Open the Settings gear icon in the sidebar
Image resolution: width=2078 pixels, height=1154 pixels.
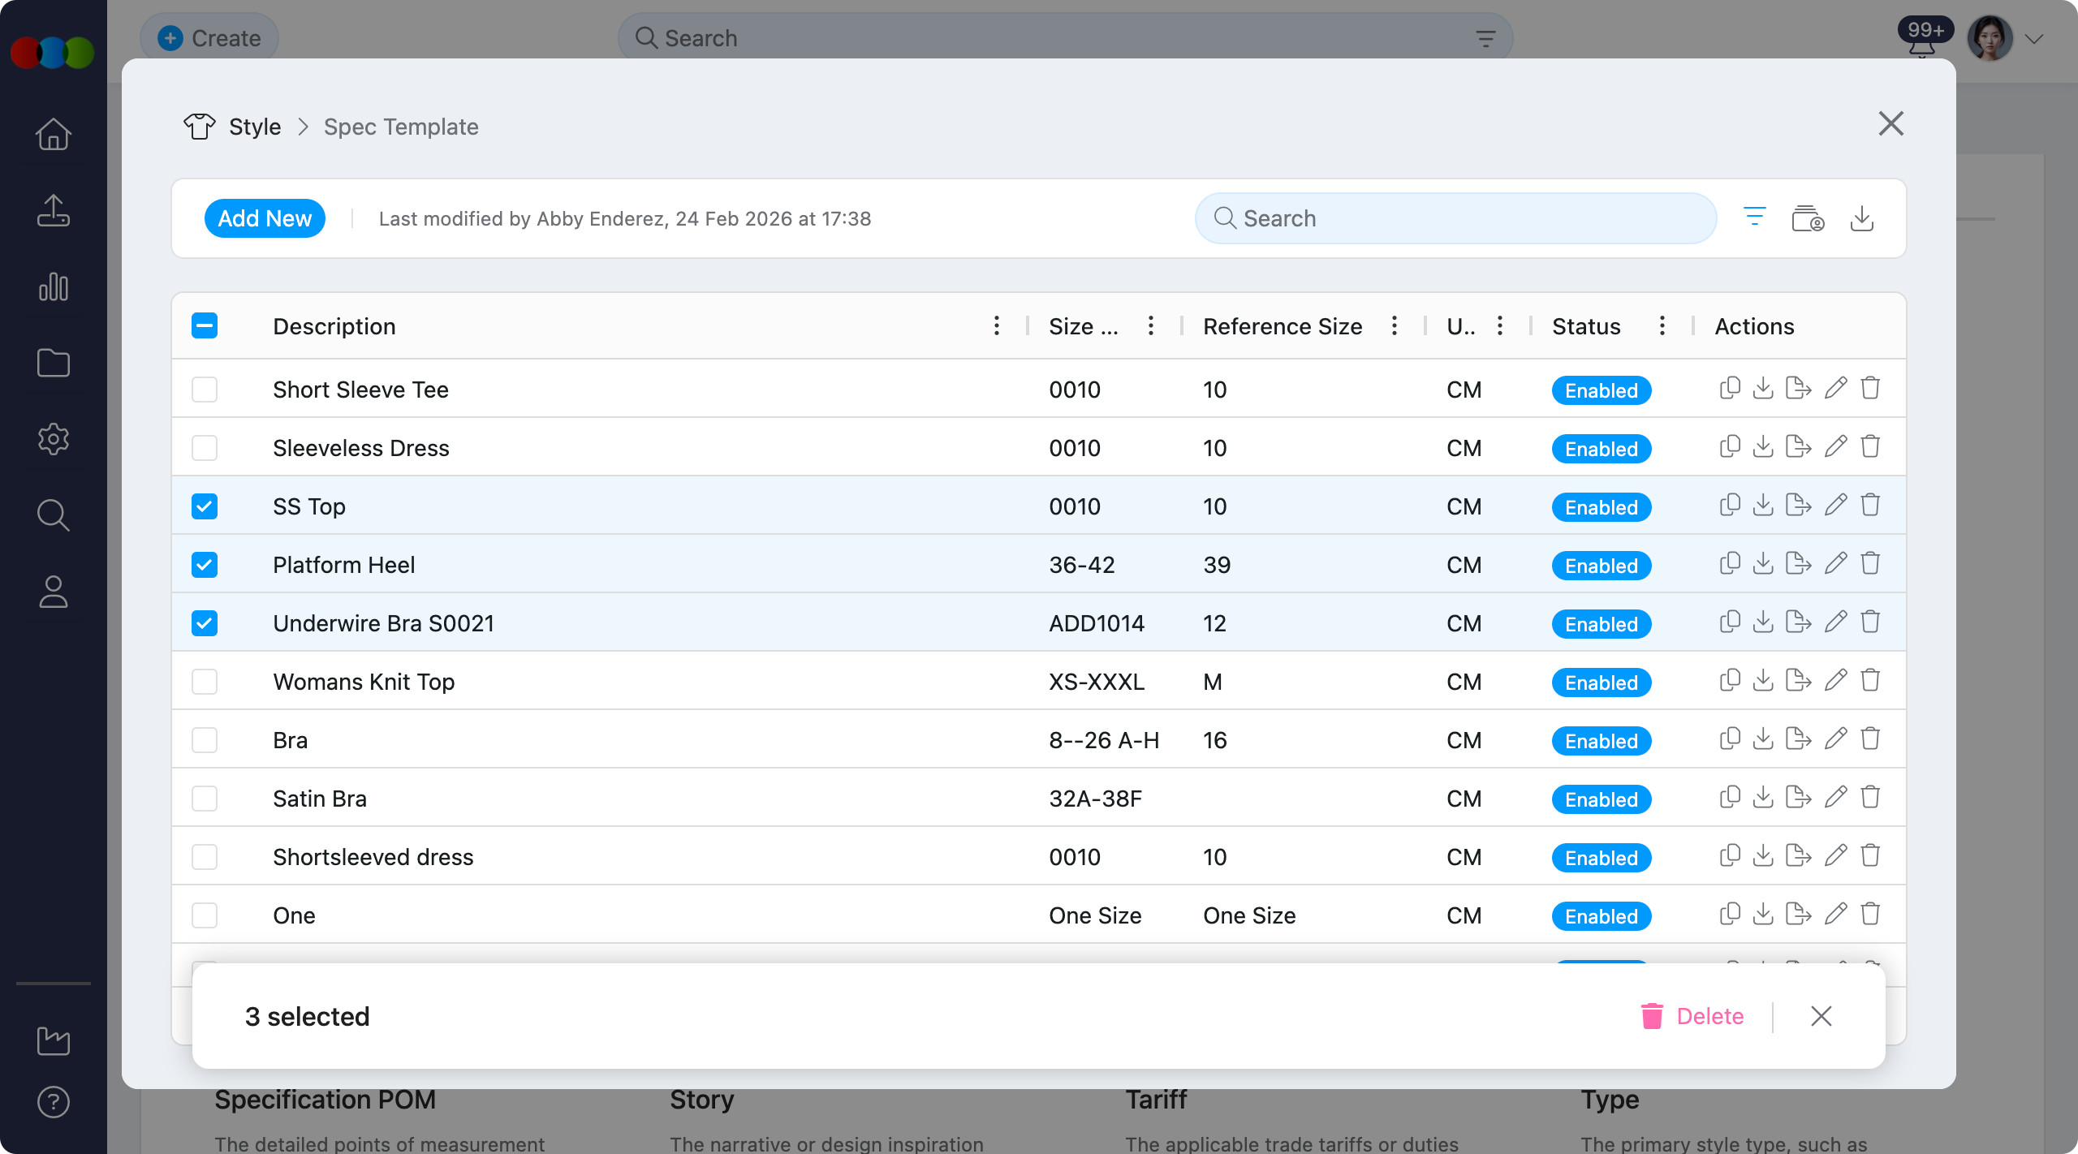(53, 439)
